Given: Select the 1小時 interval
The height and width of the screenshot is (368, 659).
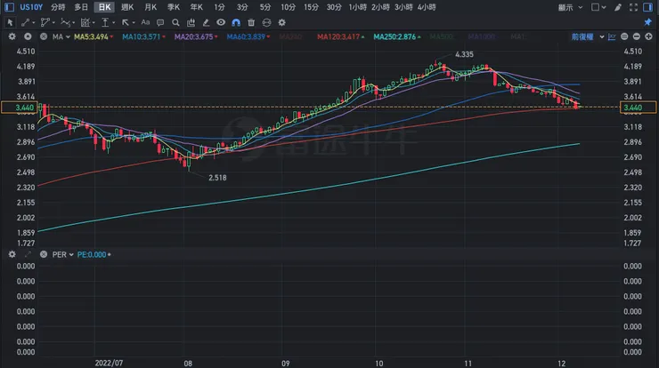Looking at the screenshot, I should click(357, 7).
